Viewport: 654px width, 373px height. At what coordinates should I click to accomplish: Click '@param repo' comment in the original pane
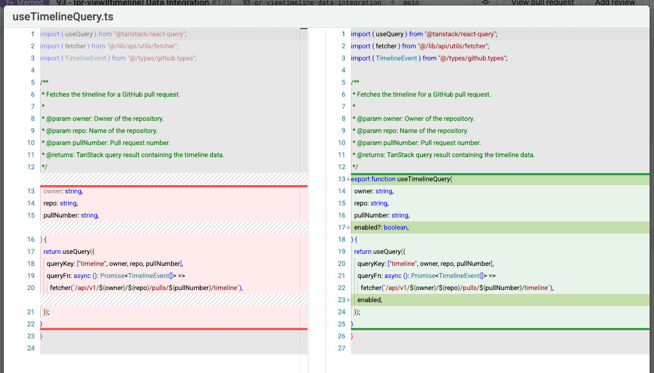[100, 131]
